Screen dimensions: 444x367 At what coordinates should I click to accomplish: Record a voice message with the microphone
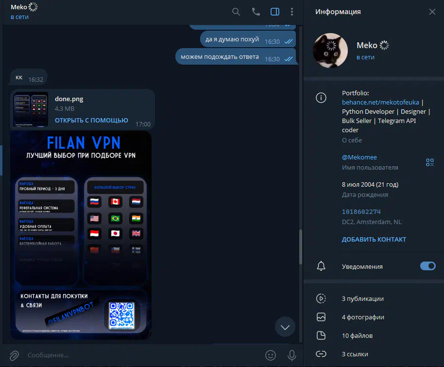pyautogui.click(x=292, y=355)
